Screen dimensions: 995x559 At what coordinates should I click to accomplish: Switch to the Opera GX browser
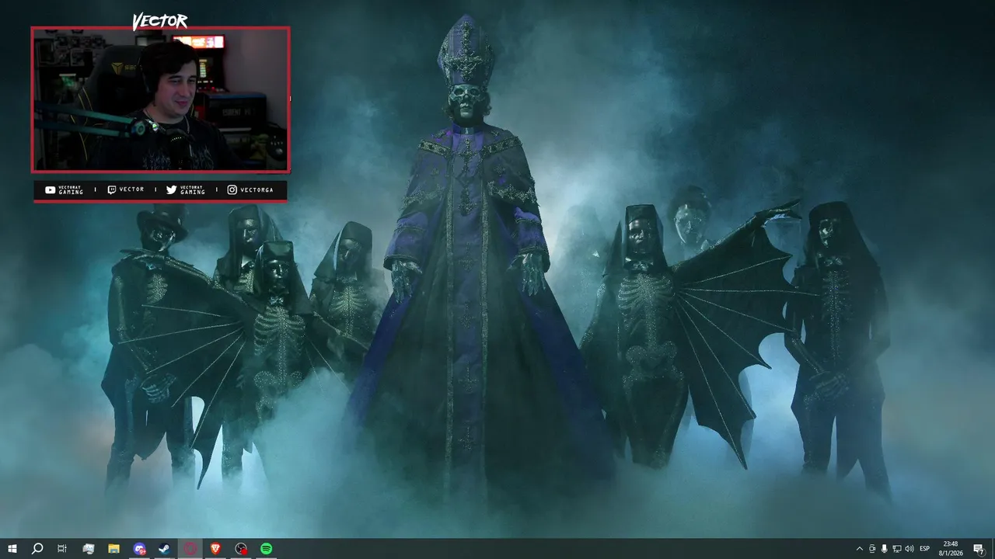tap(190, 549)
